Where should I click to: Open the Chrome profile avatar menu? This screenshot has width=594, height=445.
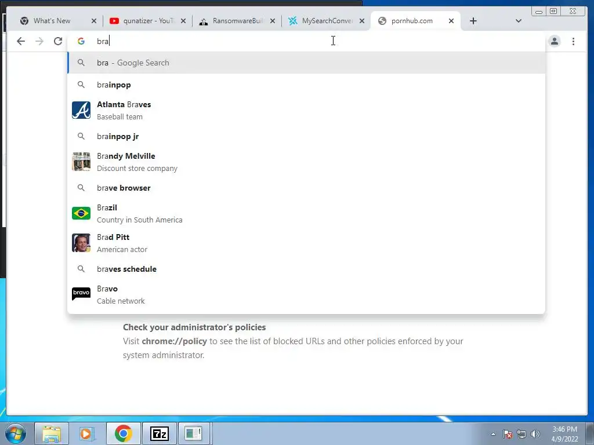tap(554, 41)
